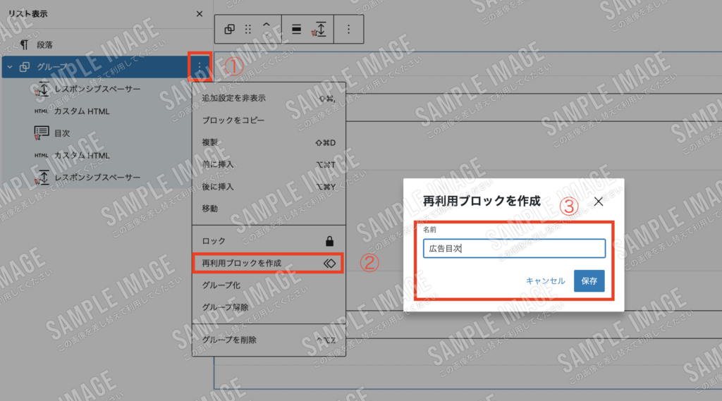Click the move up arrow in the toolbar

[x=267, y=25]
